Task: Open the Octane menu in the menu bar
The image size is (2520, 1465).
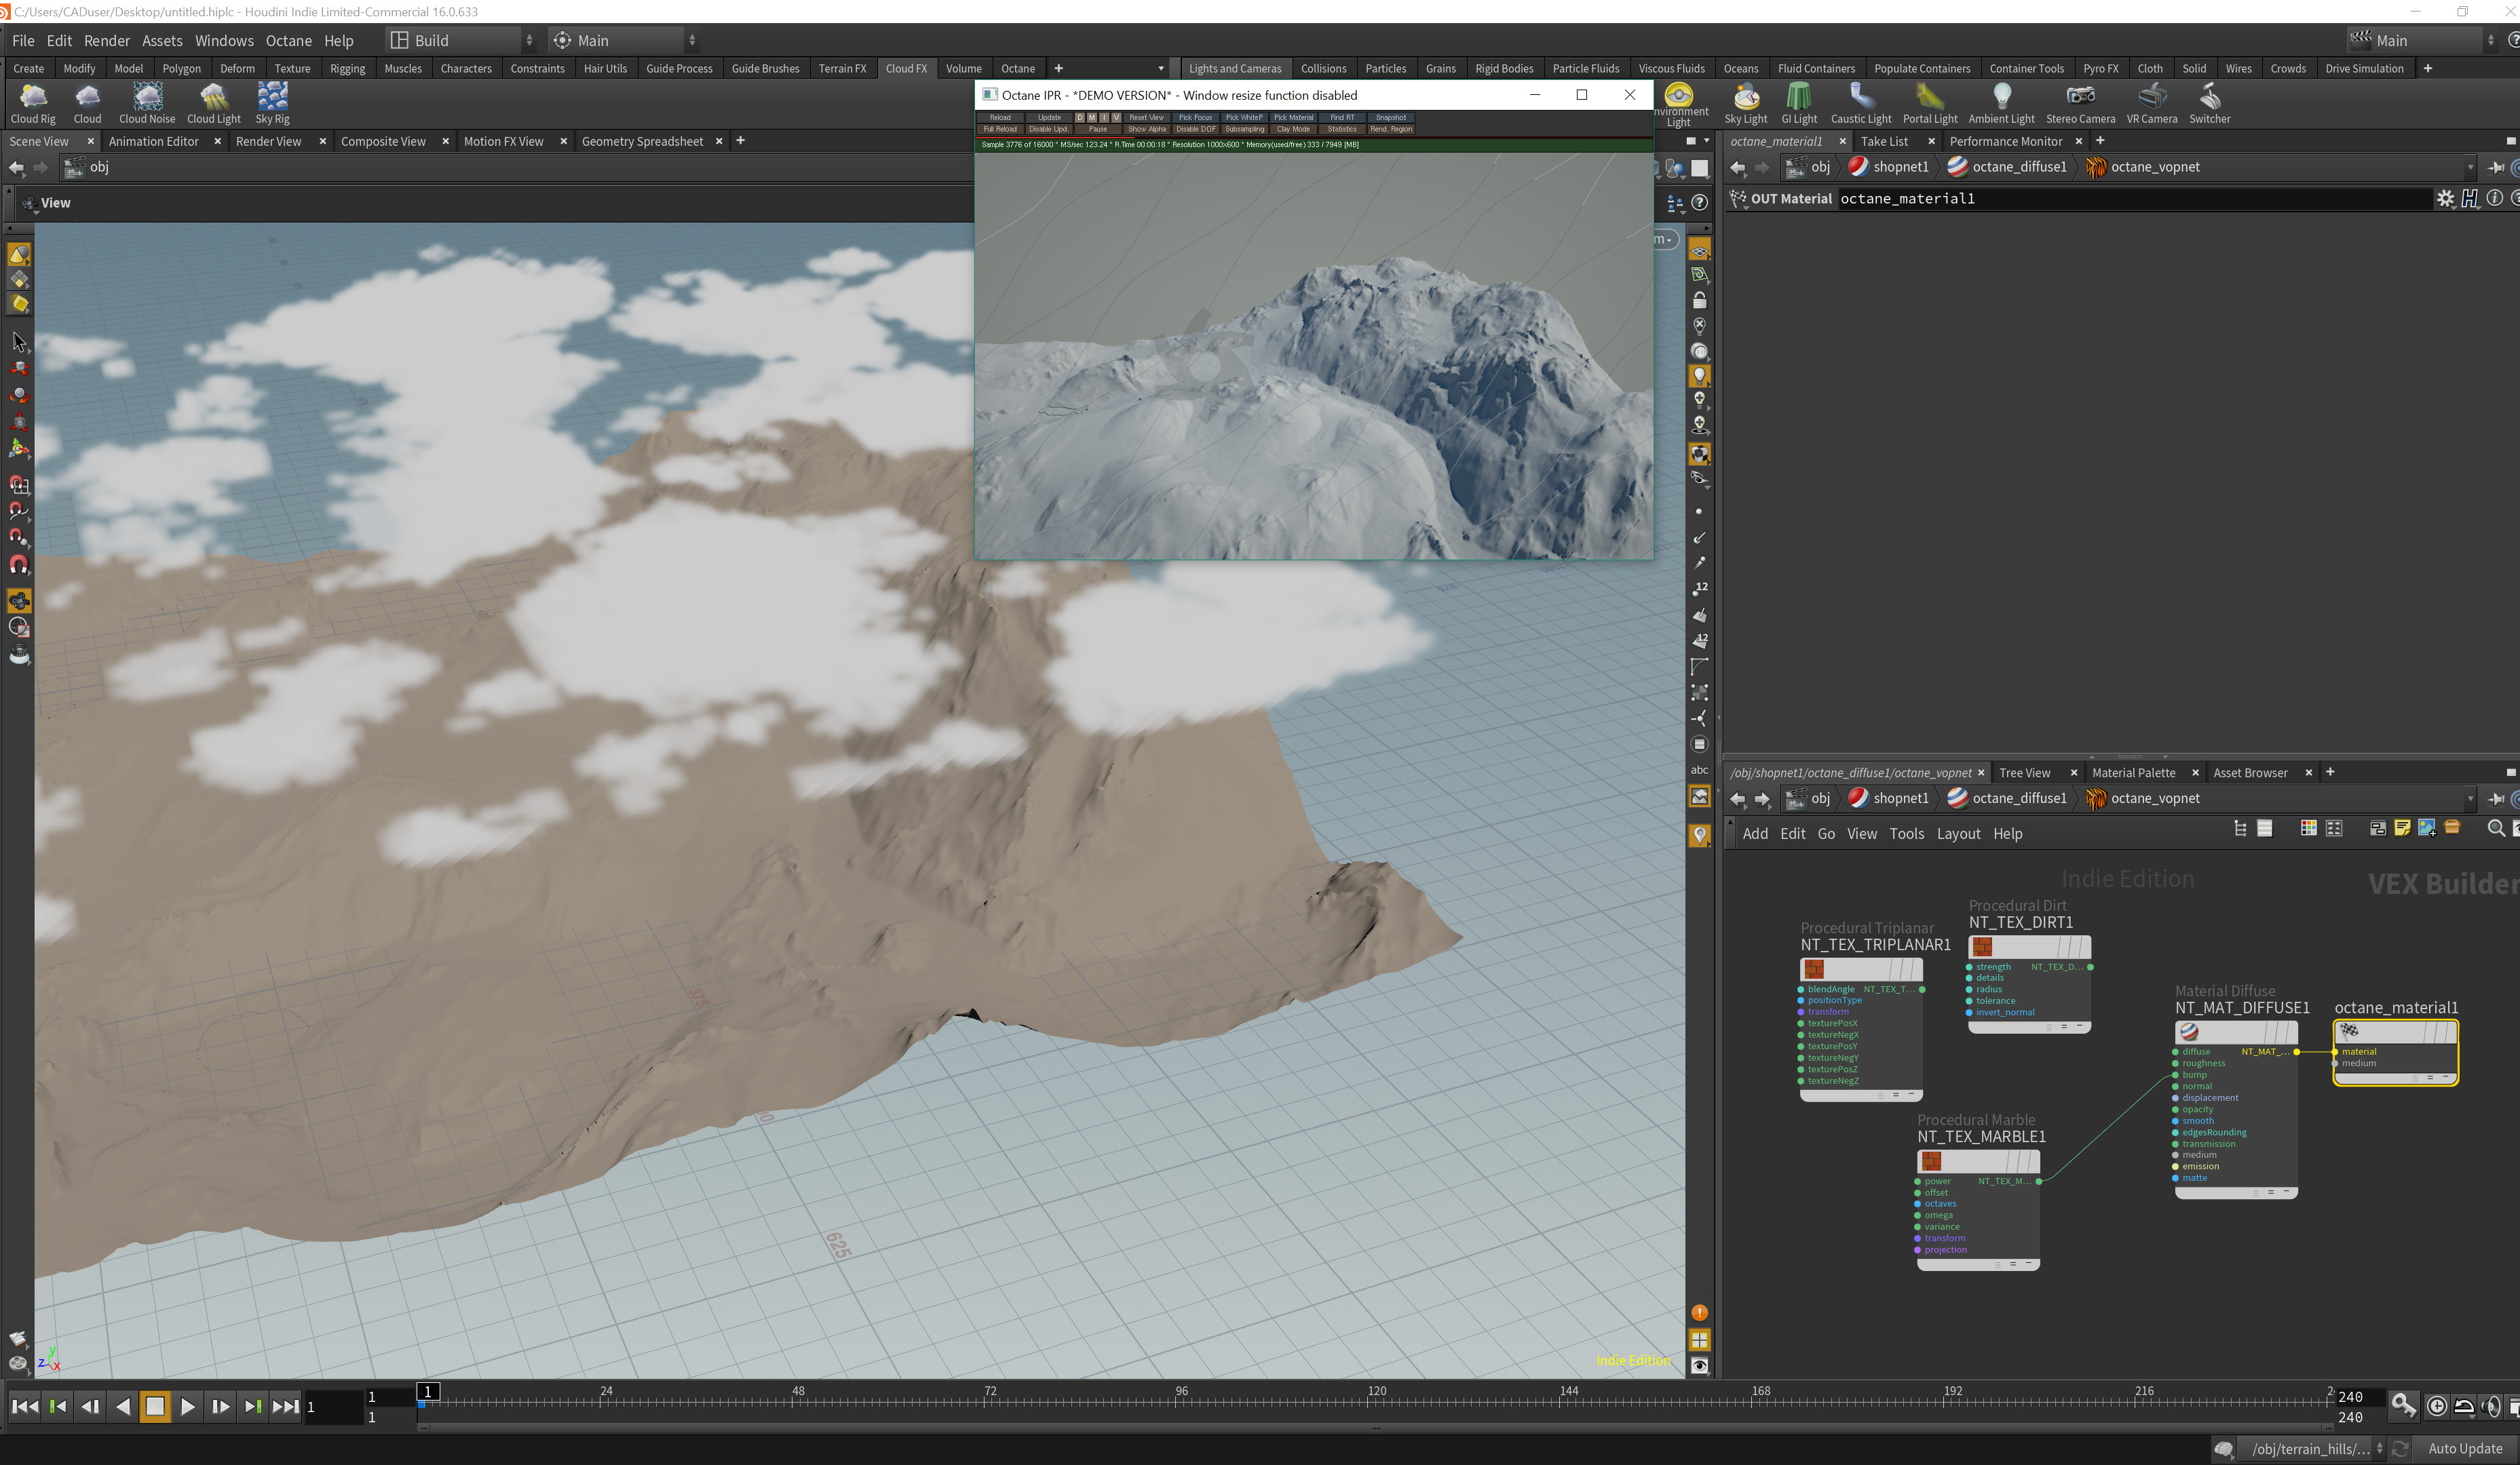Action: coord(288,40)
